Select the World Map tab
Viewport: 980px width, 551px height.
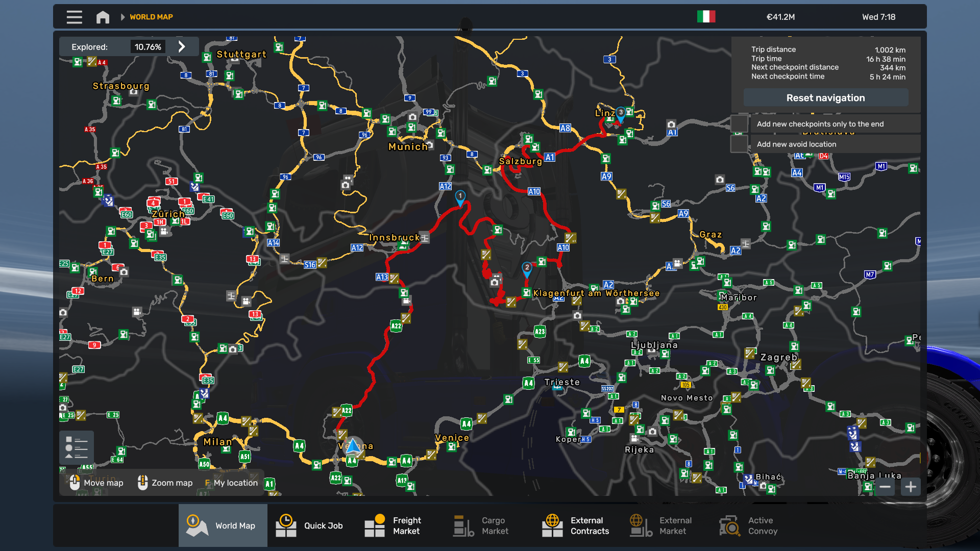[x=223, y=525]
